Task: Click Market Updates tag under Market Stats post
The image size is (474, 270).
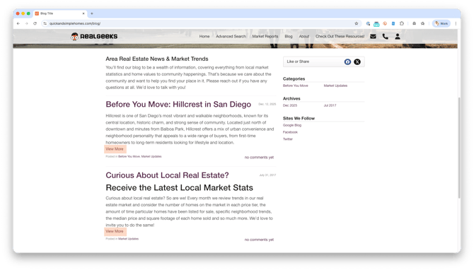Action: 129,239
